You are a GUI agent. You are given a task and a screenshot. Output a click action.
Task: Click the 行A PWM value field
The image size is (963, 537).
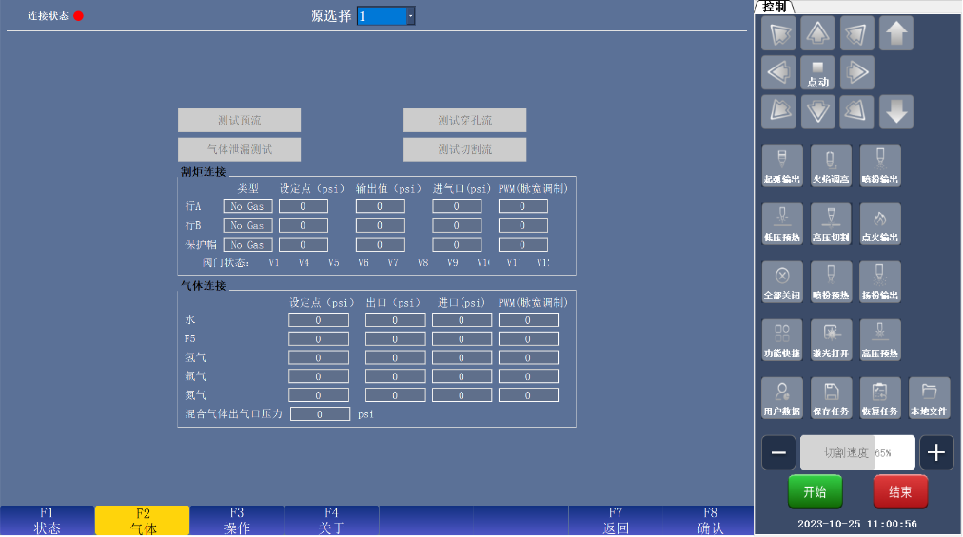[523, 206]
